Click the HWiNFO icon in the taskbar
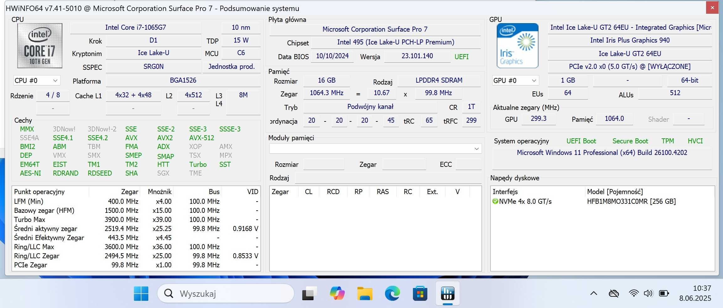 pos(447,293)
